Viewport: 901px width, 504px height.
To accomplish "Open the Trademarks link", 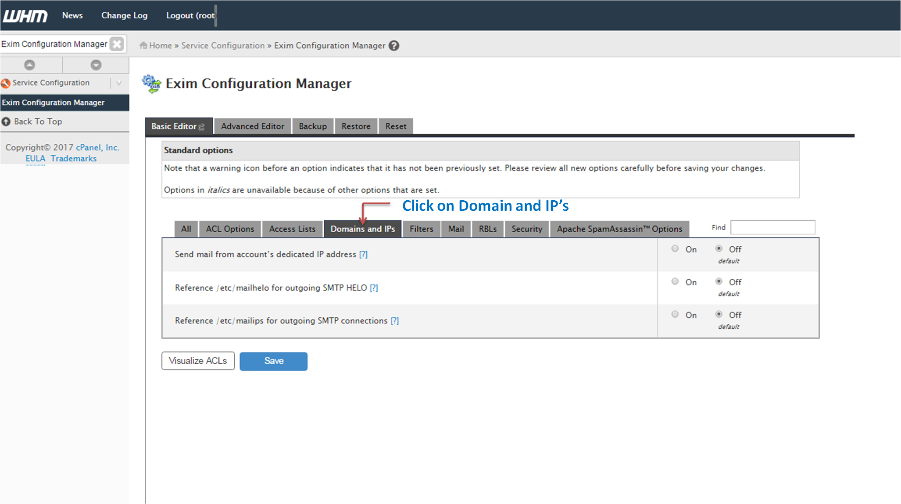I will click(74, 159).
